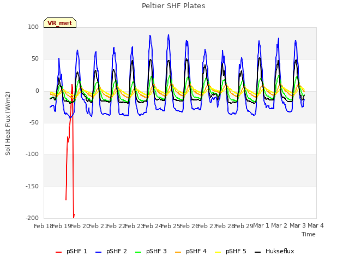The image size is (349, 262).
Task: Click the black Hukseflux legend swatch
Action: click(257, 252)
